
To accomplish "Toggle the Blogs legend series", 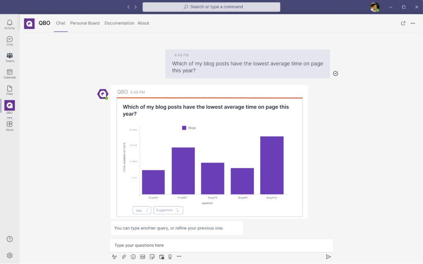I will pos(189,128).
